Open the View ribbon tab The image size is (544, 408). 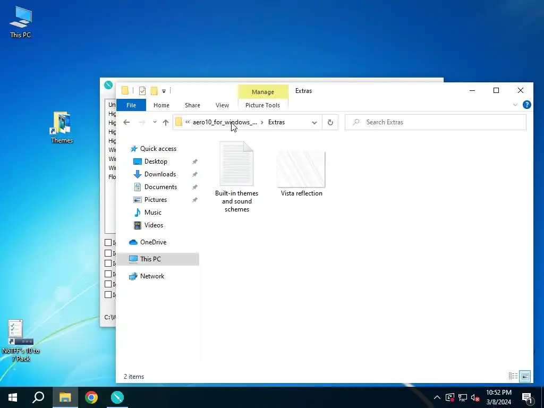(x=222, y=105)
